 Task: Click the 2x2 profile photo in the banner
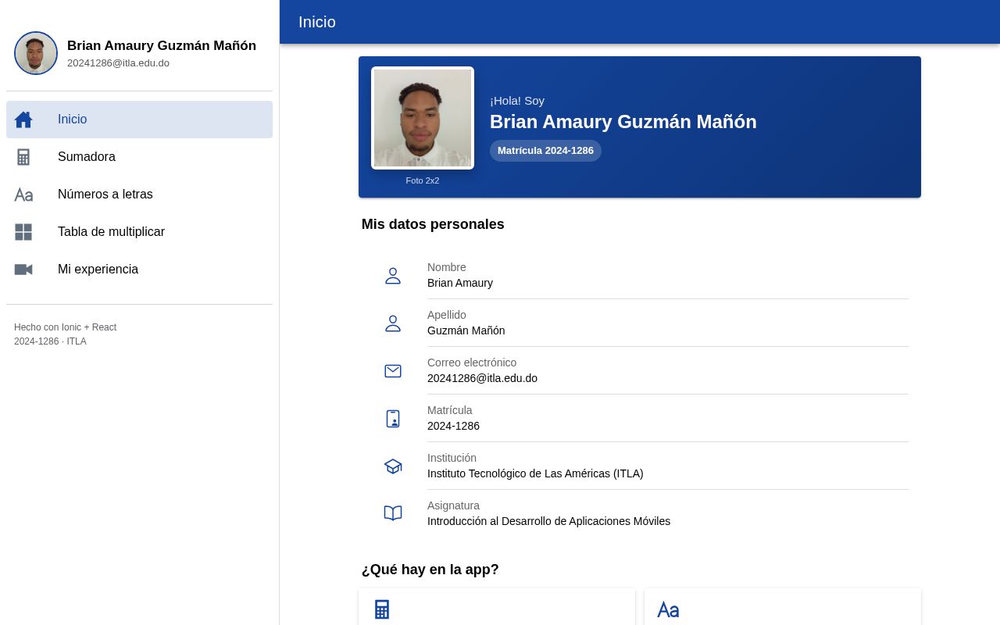point(423,118)
